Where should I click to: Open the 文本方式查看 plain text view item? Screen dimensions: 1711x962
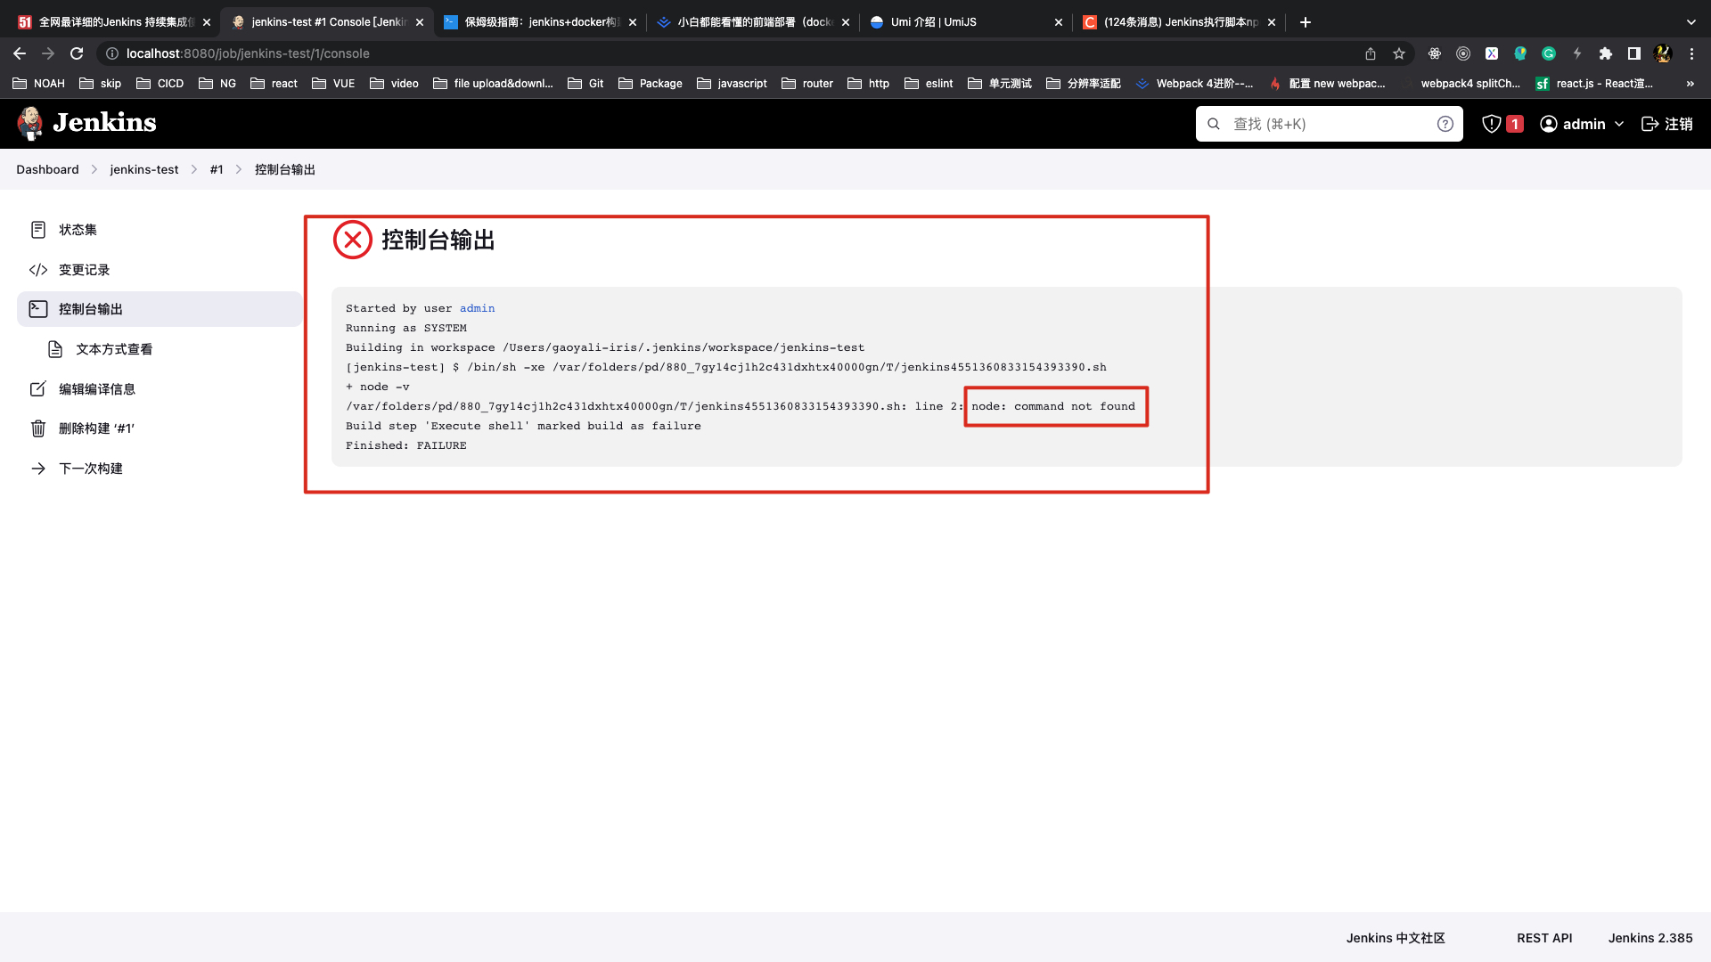click(113, 349)
